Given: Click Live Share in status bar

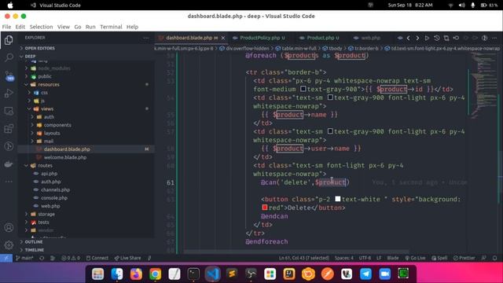Looking at the screenshot, I should point(127,258).
